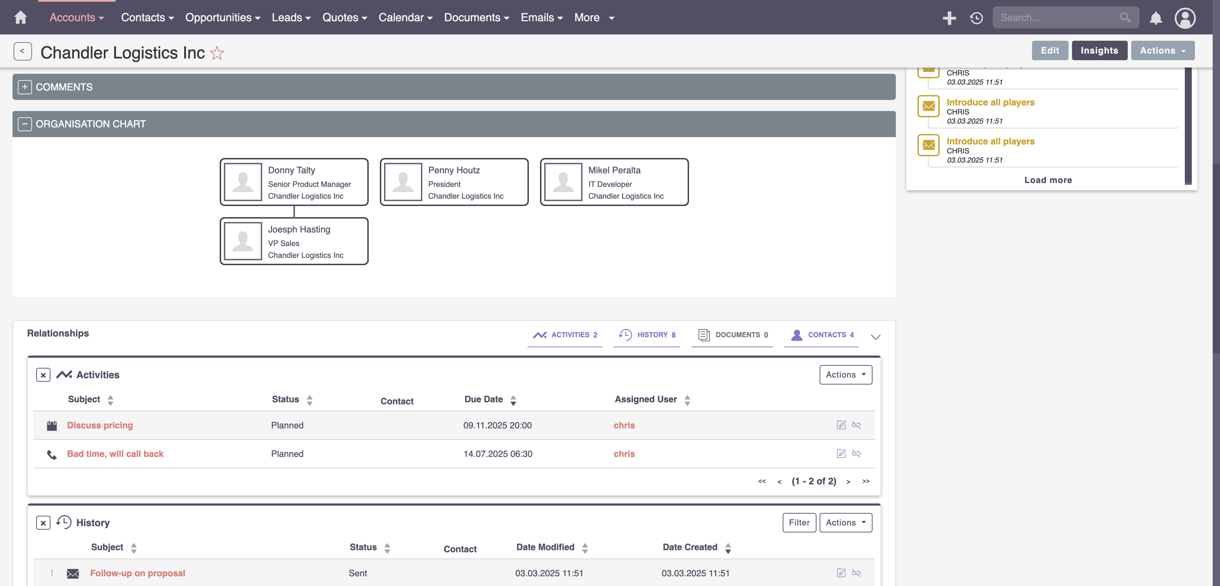Open the Opportunities menu
This screenshot has width=1220, height=586.
tap(222, 17)
